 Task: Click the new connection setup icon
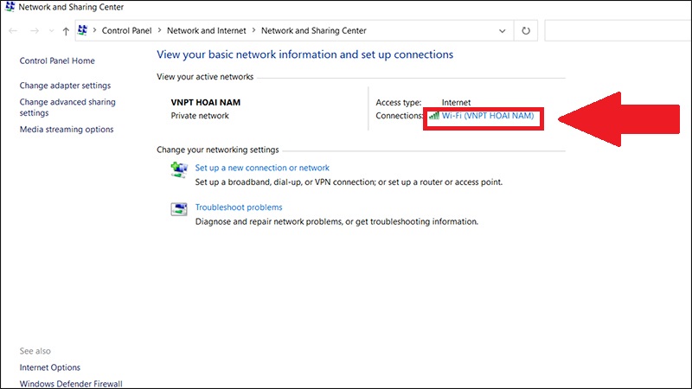tap(179, 169)
